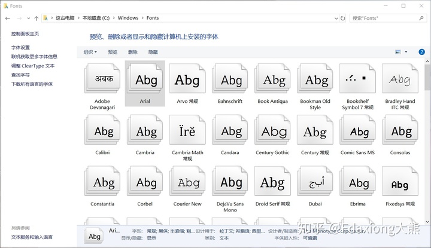Click the 预览 preview toolbar button

(113, 52)
